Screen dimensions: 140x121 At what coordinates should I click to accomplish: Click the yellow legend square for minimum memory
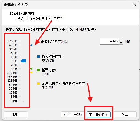[x=38, y=83]
